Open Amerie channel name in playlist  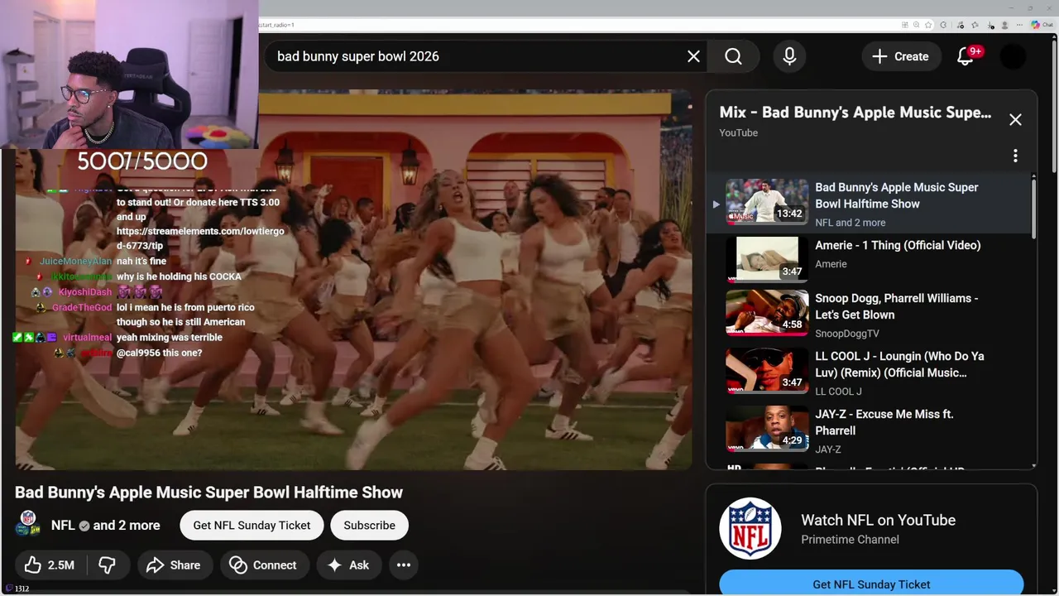[831, 264]
